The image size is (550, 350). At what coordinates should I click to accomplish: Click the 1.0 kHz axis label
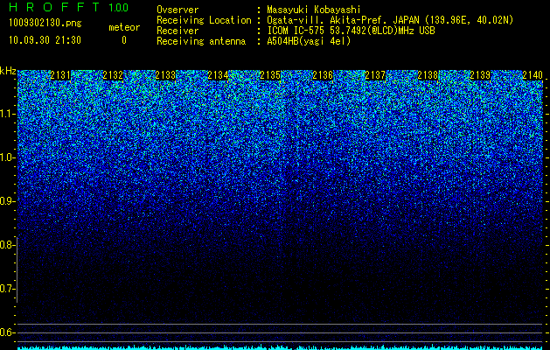click(8, 157)
